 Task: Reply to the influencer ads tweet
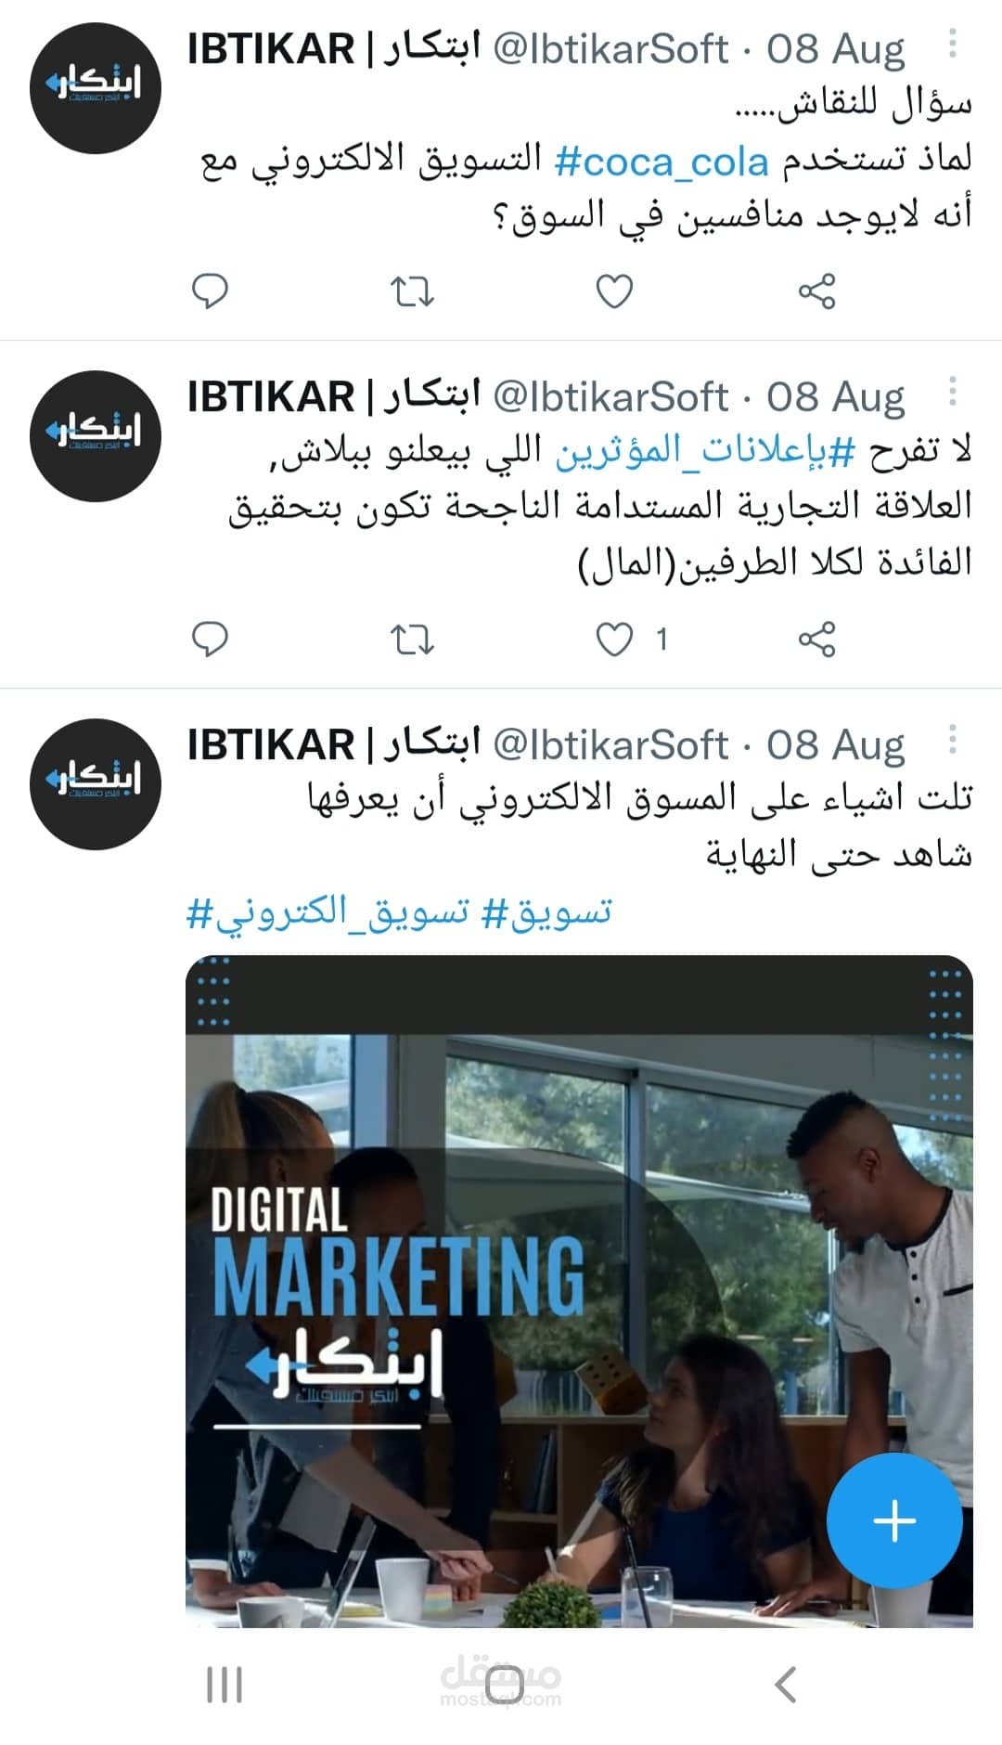click(x=210, y=640)
